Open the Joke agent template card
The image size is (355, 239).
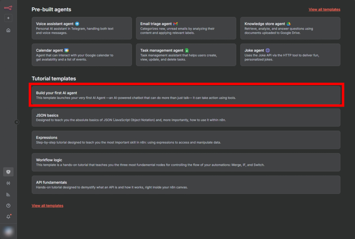click(290, 54)
